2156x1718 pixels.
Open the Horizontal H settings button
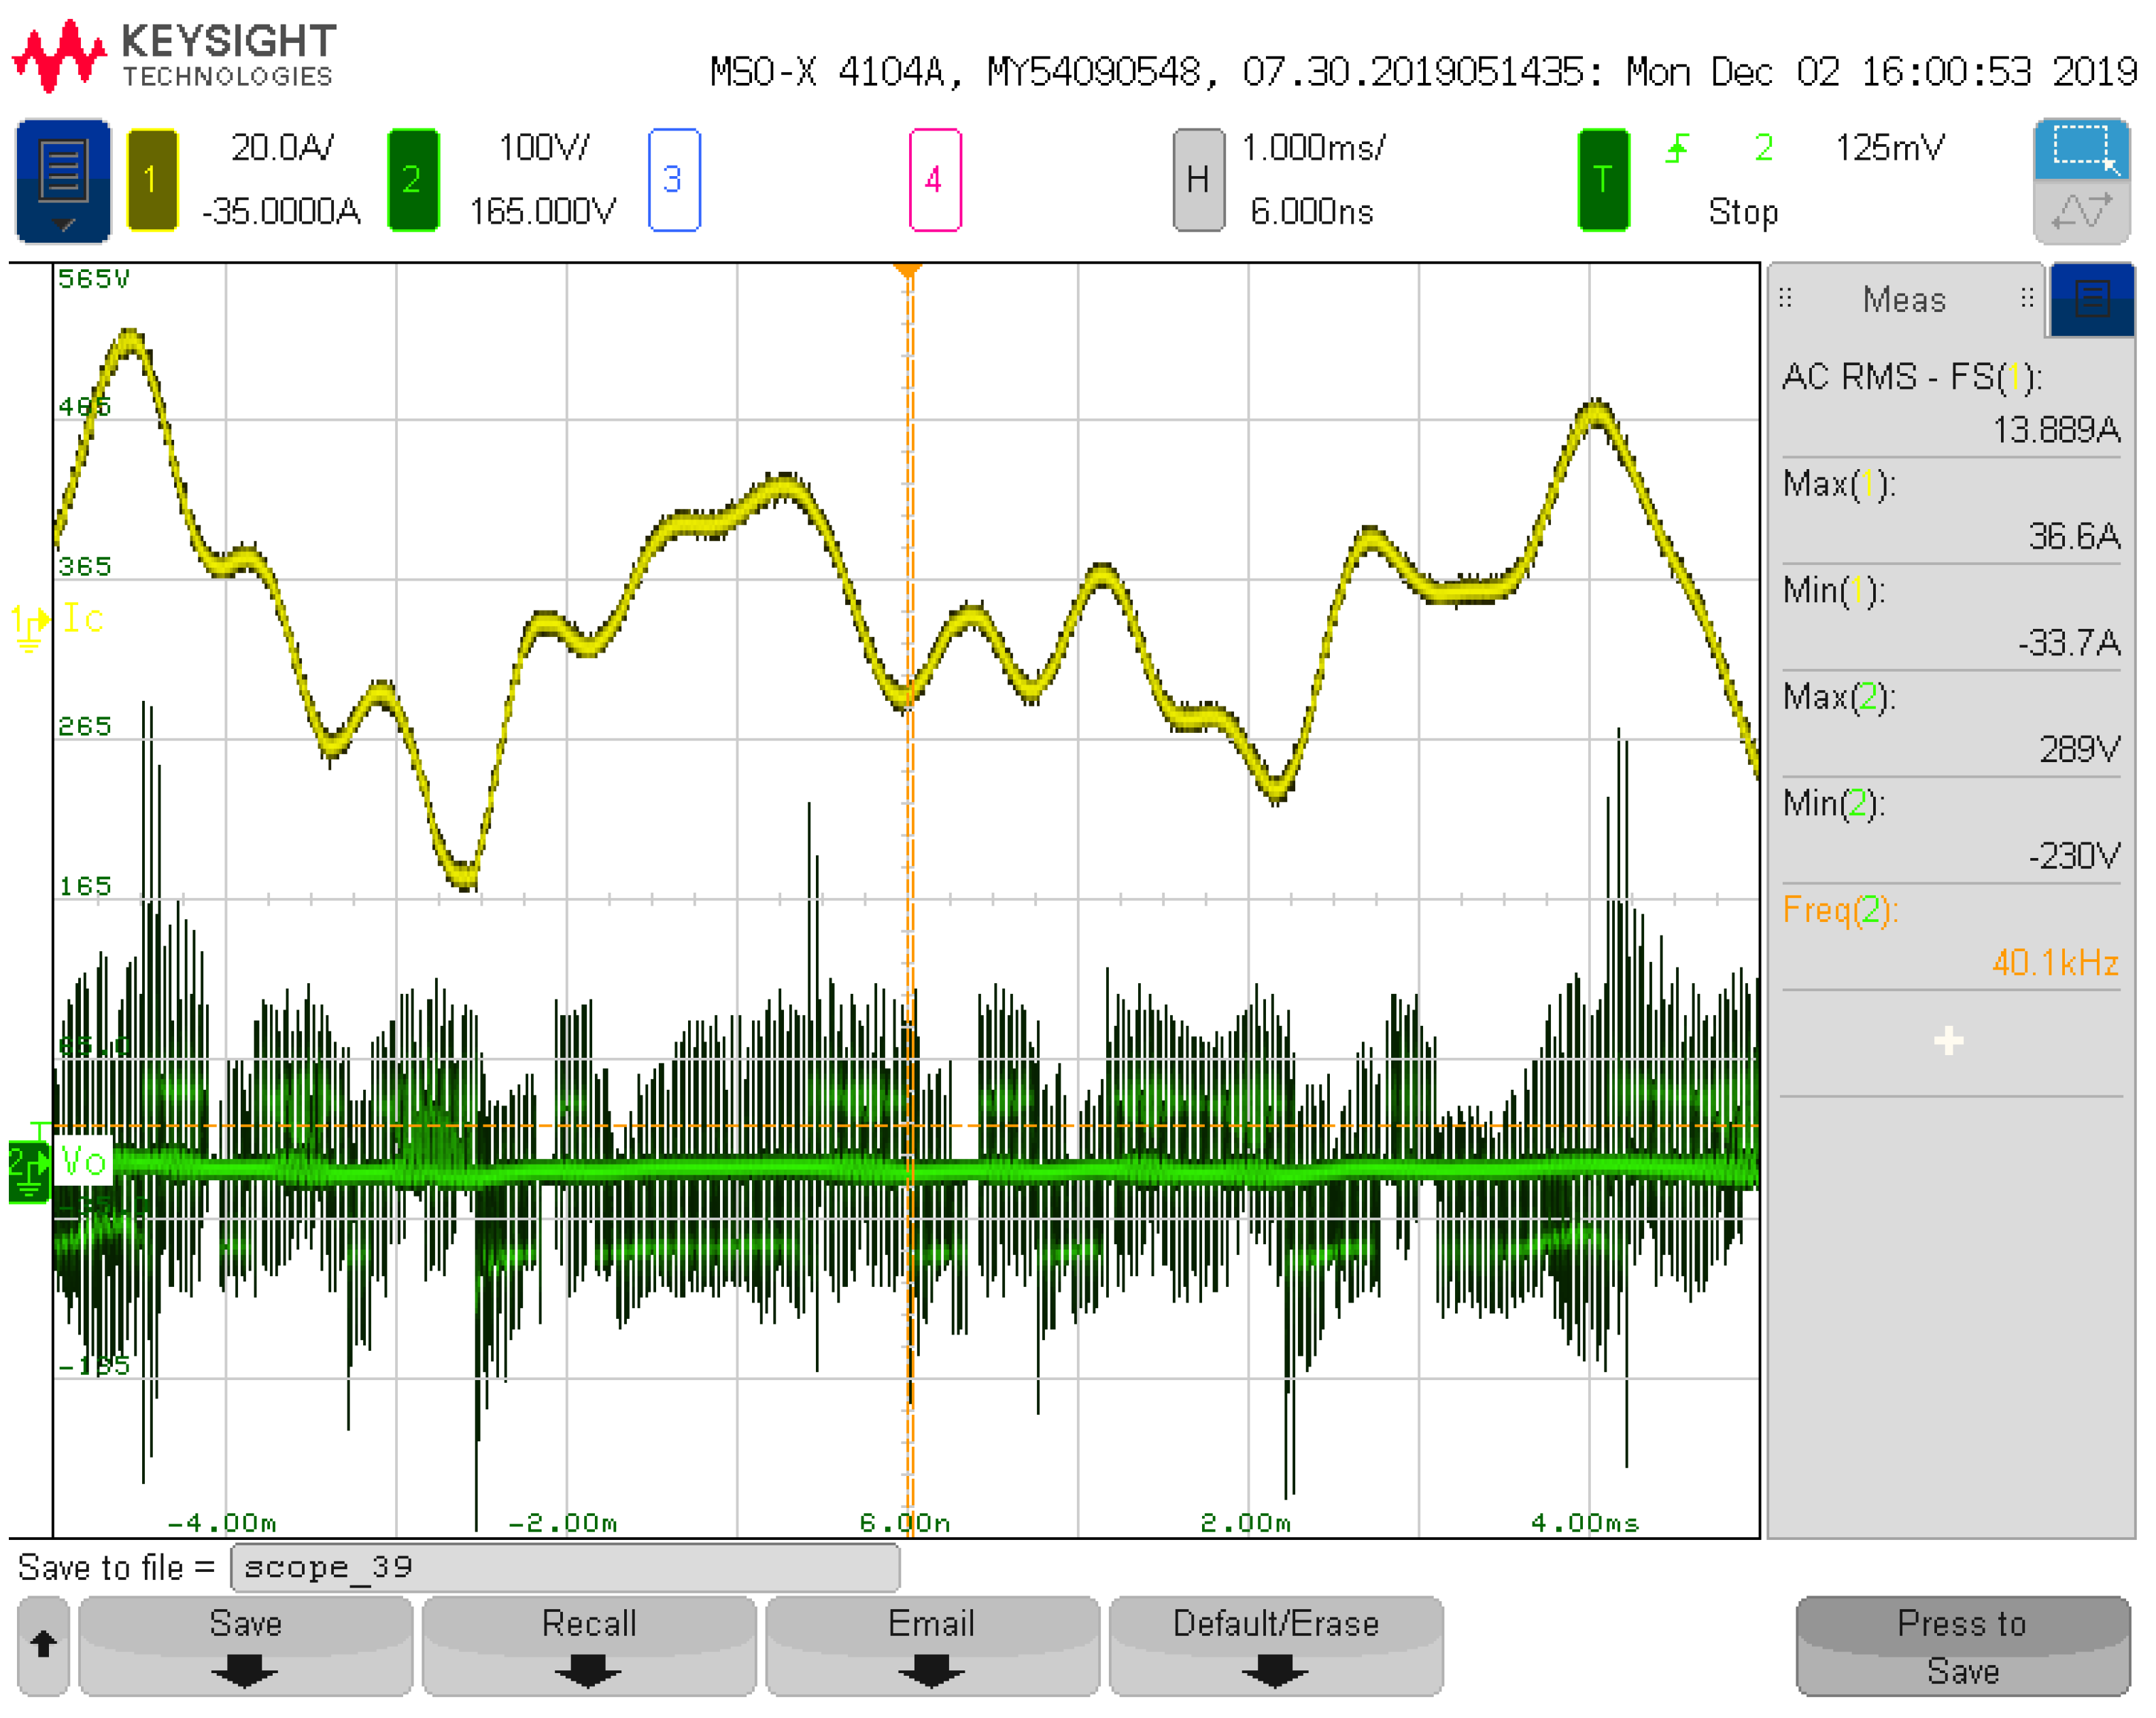tap(1197, 180)
